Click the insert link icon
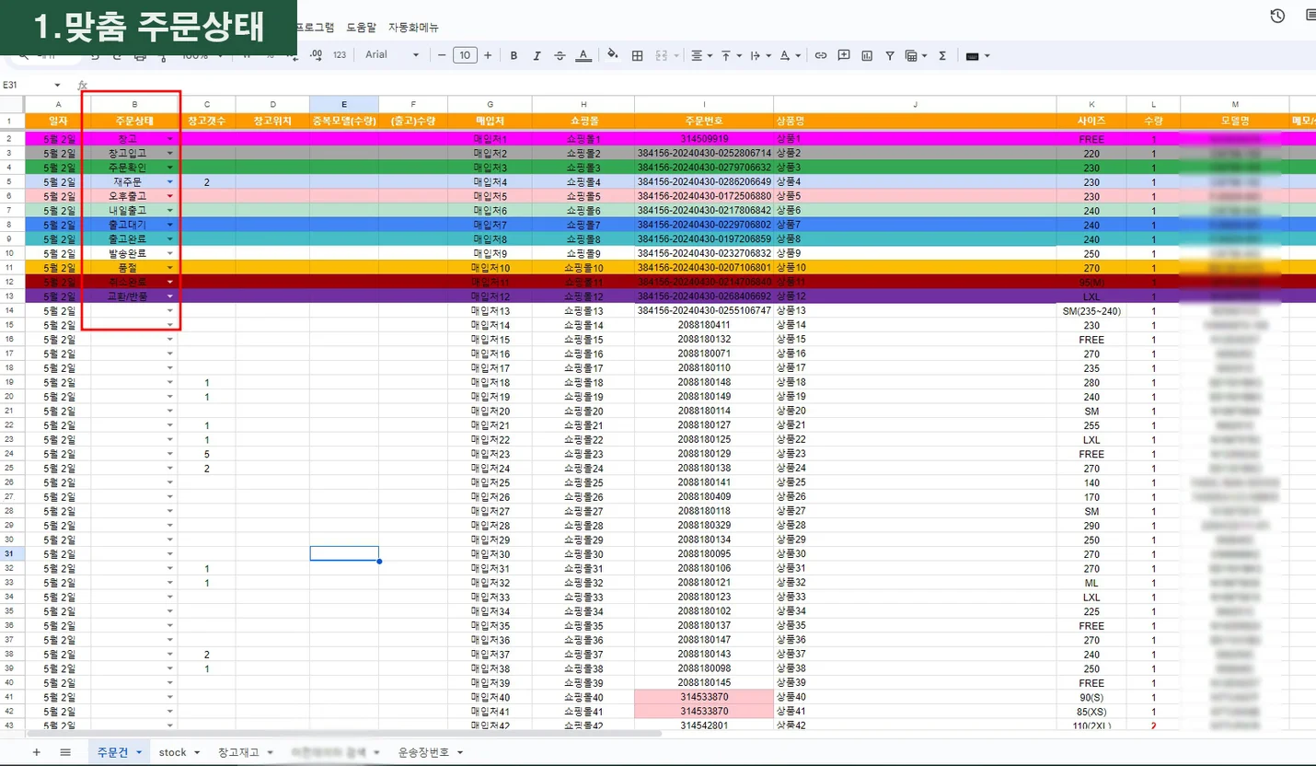Viewport: 1316px width, 766px height. pyautogui.click(x=820, y=55)
